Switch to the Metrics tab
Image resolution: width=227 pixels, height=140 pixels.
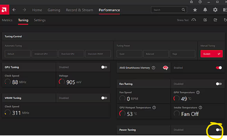click(x=7, y=20)
